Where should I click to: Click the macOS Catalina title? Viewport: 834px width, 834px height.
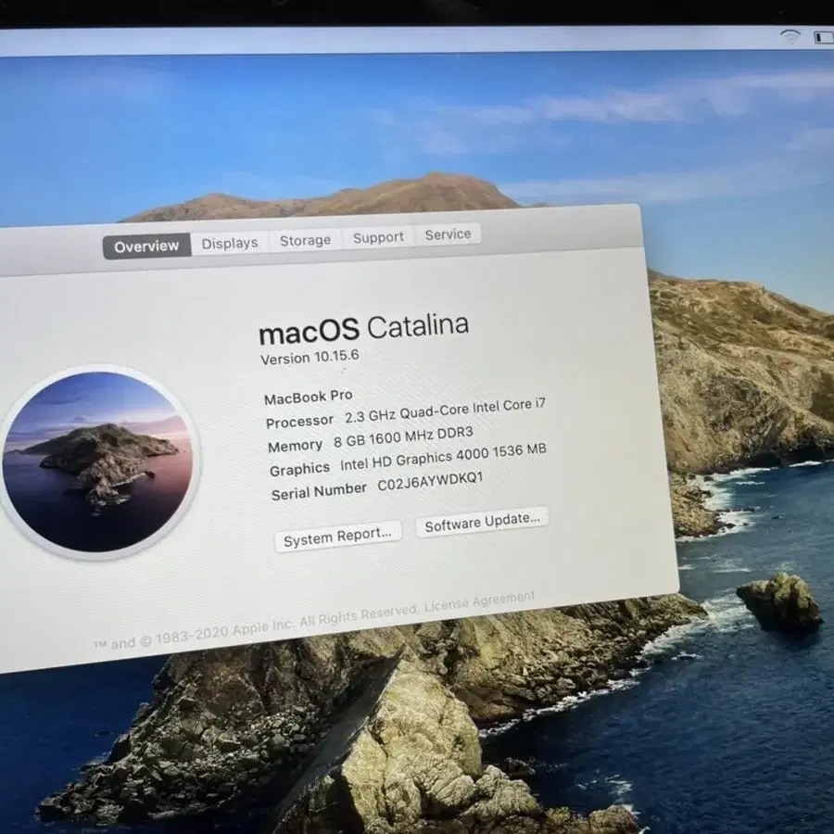click(x=363, y=329)
